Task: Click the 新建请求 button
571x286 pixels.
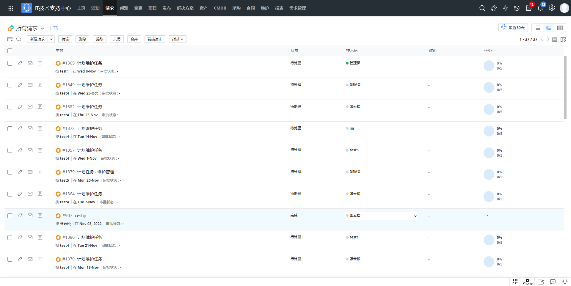Action: (37, 39)
